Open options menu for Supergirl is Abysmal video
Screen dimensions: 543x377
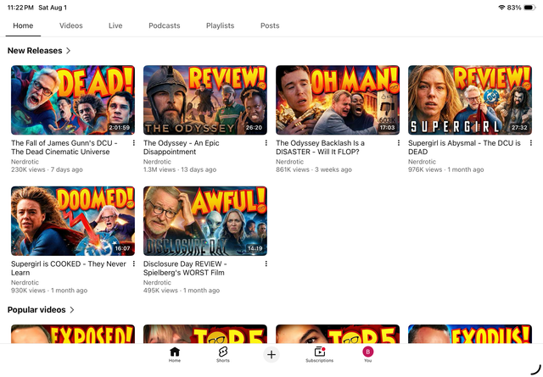(x=530, y=143)
